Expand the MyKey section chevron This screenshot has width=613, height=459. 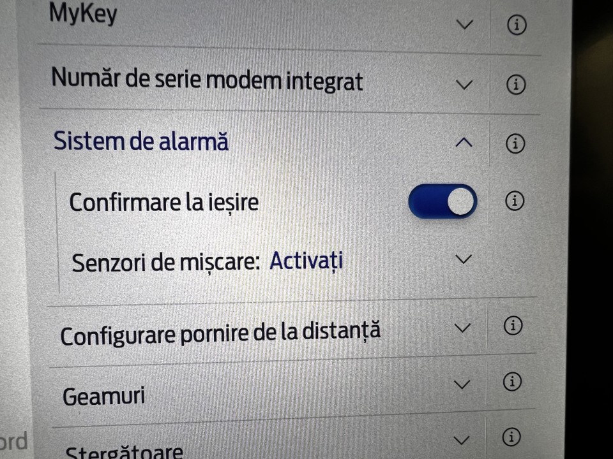tap(465, 25)
